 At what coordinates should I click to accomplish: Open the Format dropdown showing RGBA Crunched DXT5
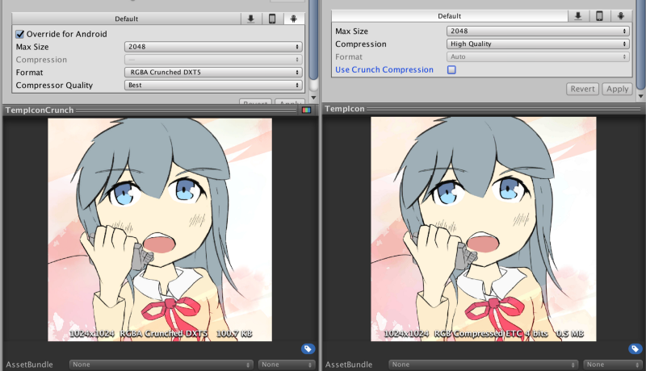tap(213, 73)
